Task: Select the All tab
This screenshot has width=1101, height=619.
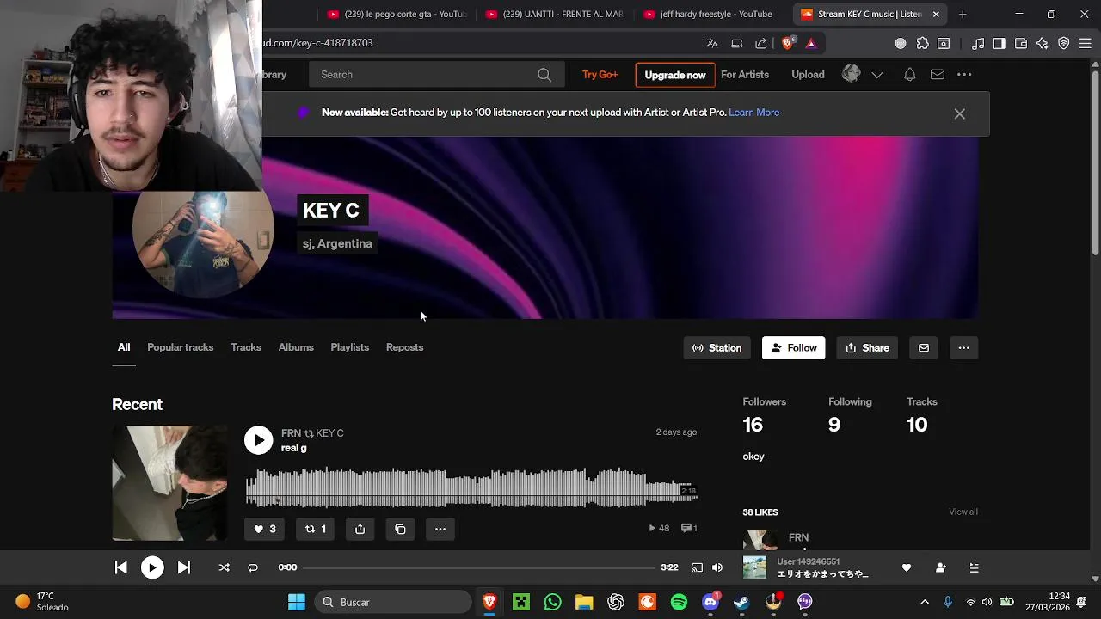Action: (x=124, y=347)
